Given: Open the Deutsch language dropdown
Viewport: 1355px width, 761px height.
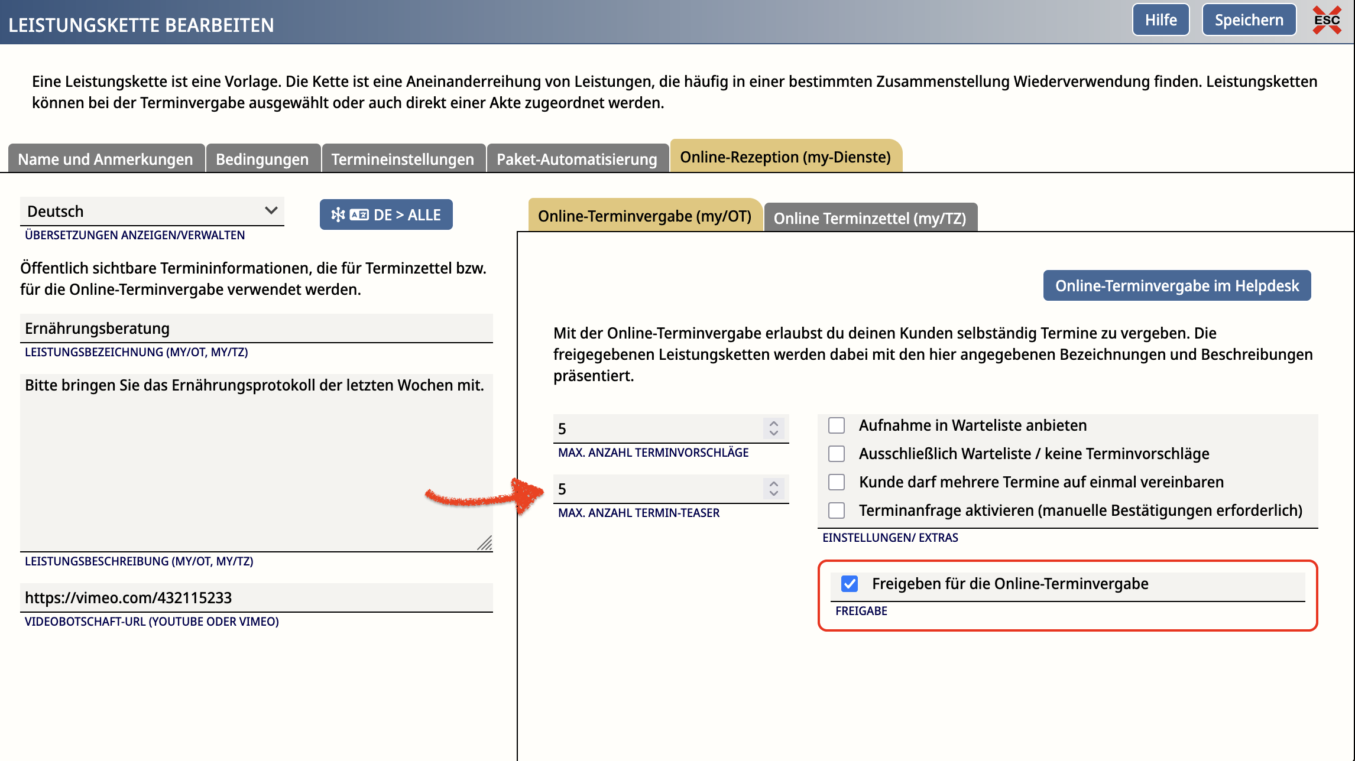Looking at the screenshot, I should click(152, 211).
